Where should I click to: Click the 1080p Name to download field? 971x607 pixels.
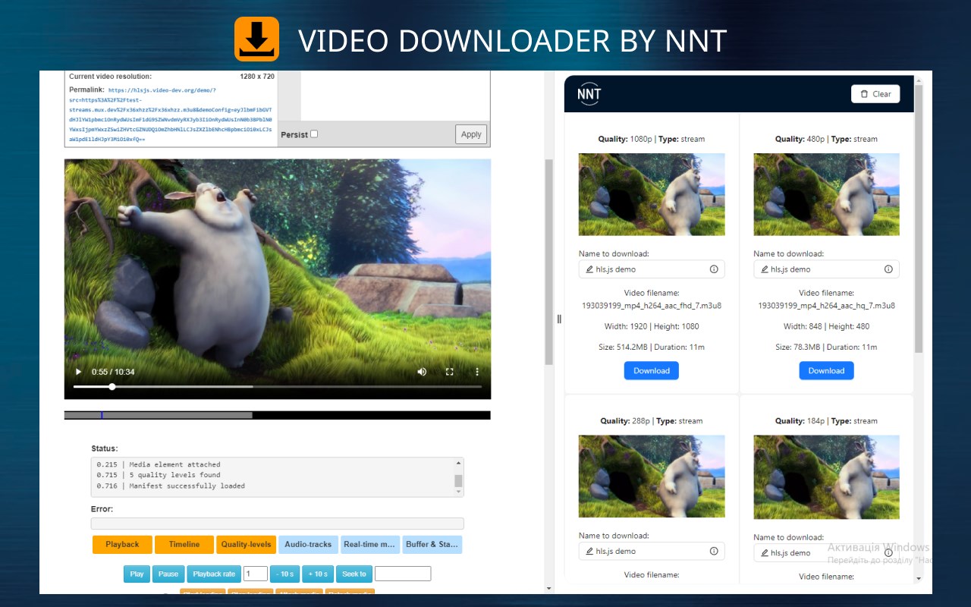click(x=652, y=269)
